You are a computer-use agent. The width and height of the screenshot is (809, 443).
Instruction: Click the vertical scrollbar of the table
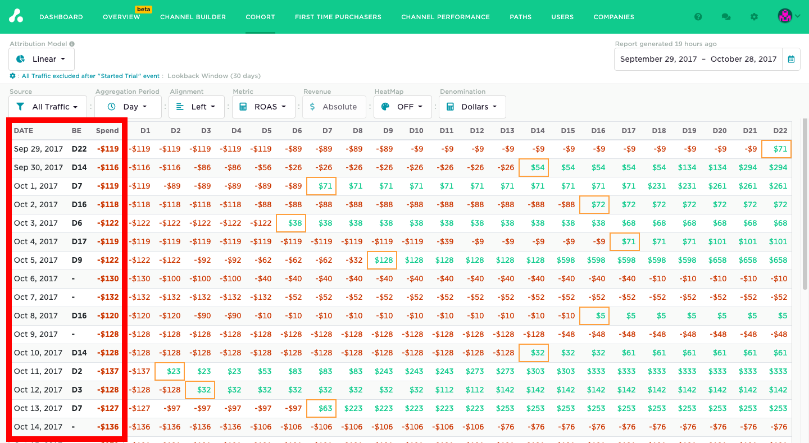click(x=805, y=205)
